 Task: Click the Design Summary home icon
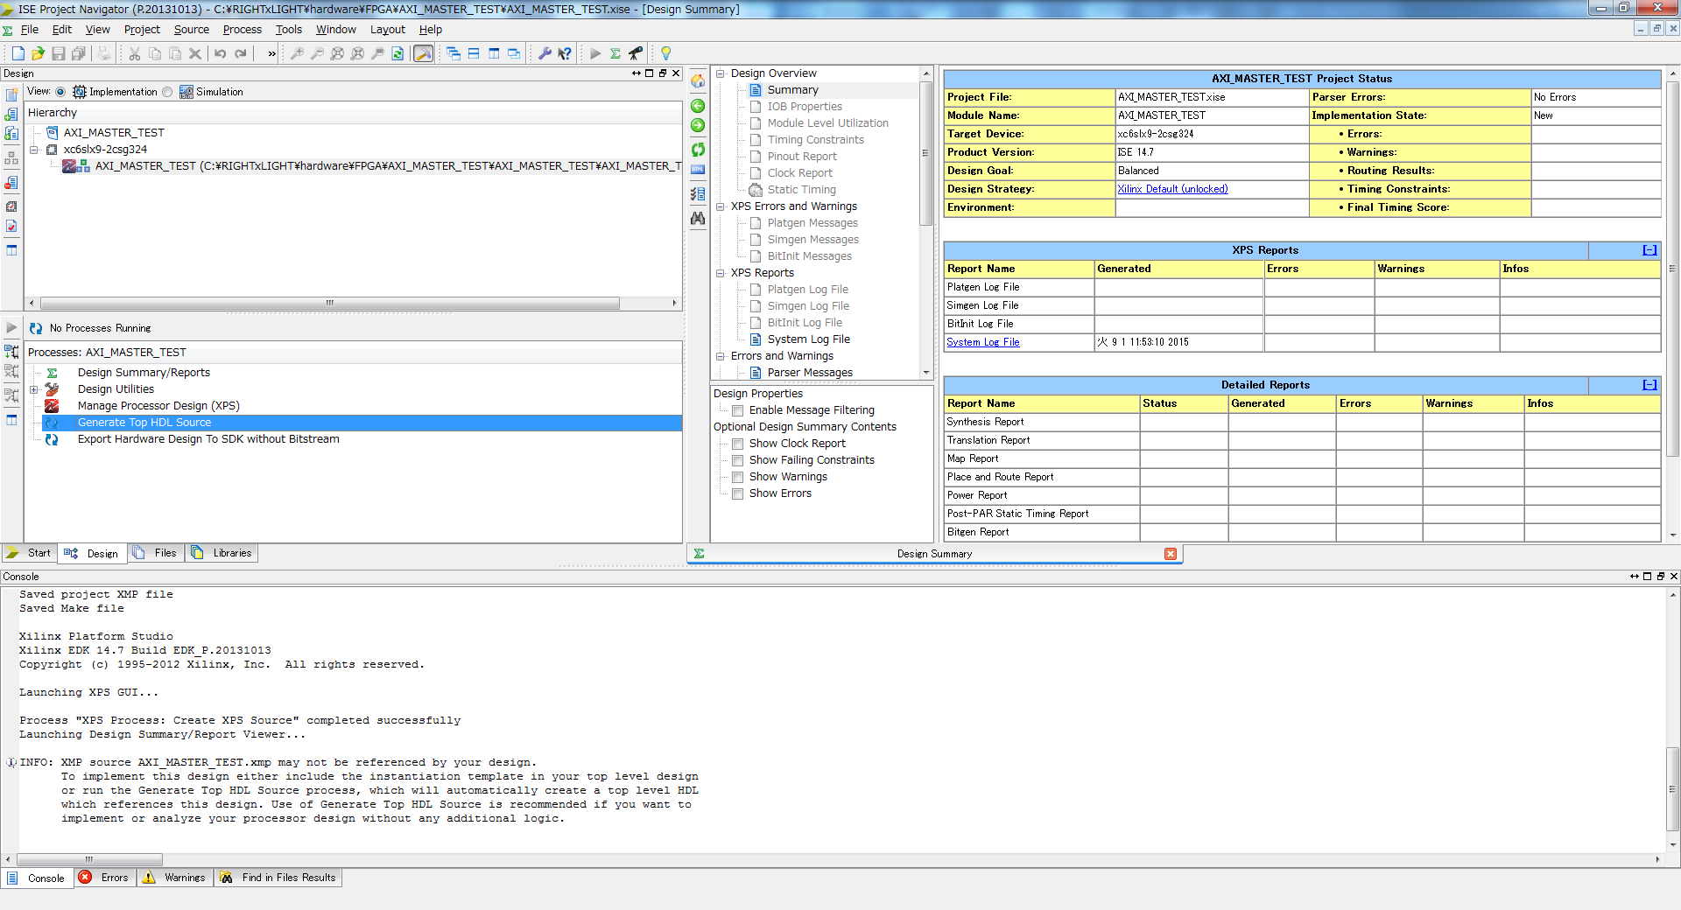tap(698, 80)
